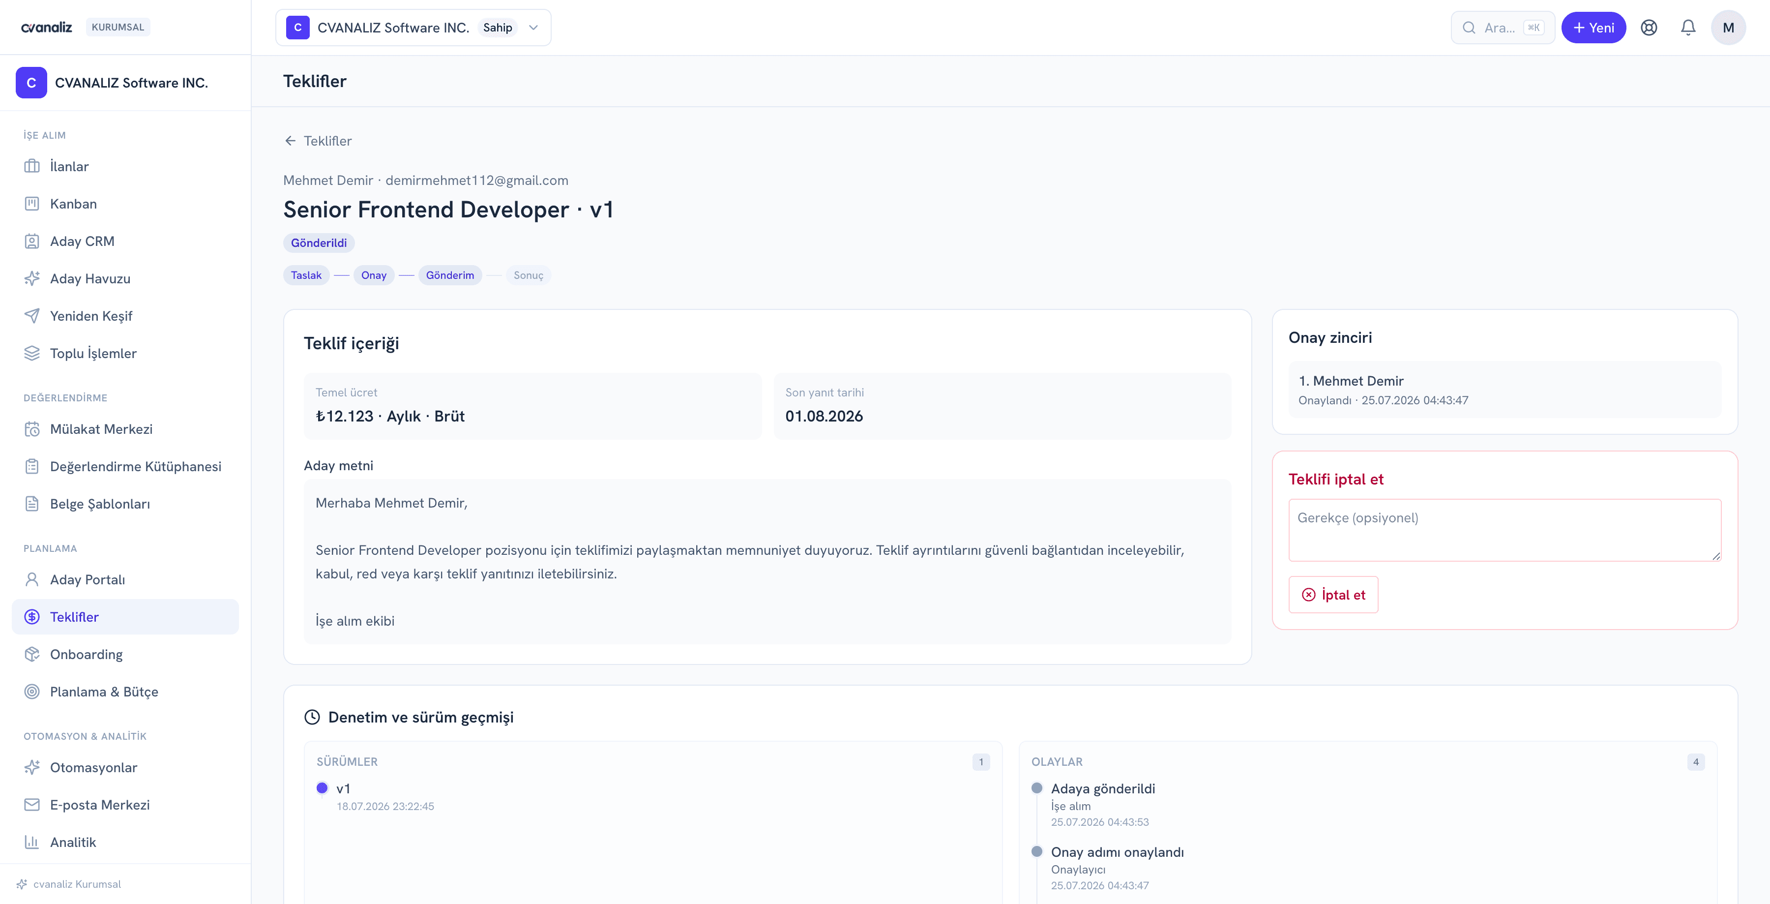Click the Onay step chip
Image resolution: width=1770 pixels, height=904 pixels.
click(374, 275)
